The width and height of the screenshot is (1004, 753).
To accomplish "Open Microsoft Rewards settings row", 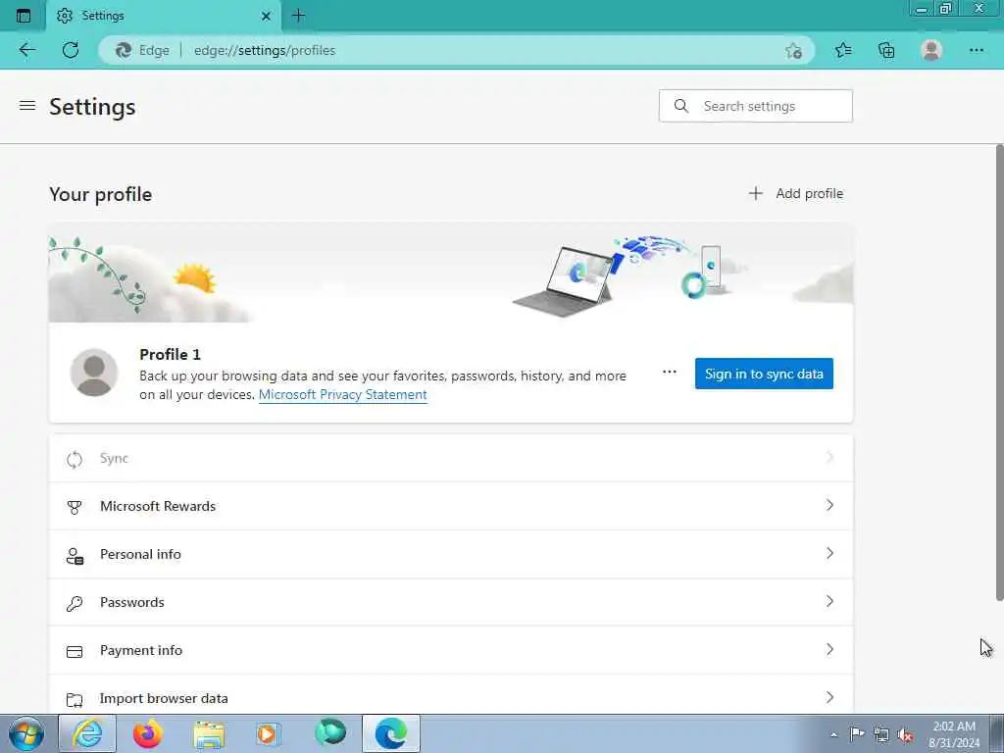I will 451,506.
